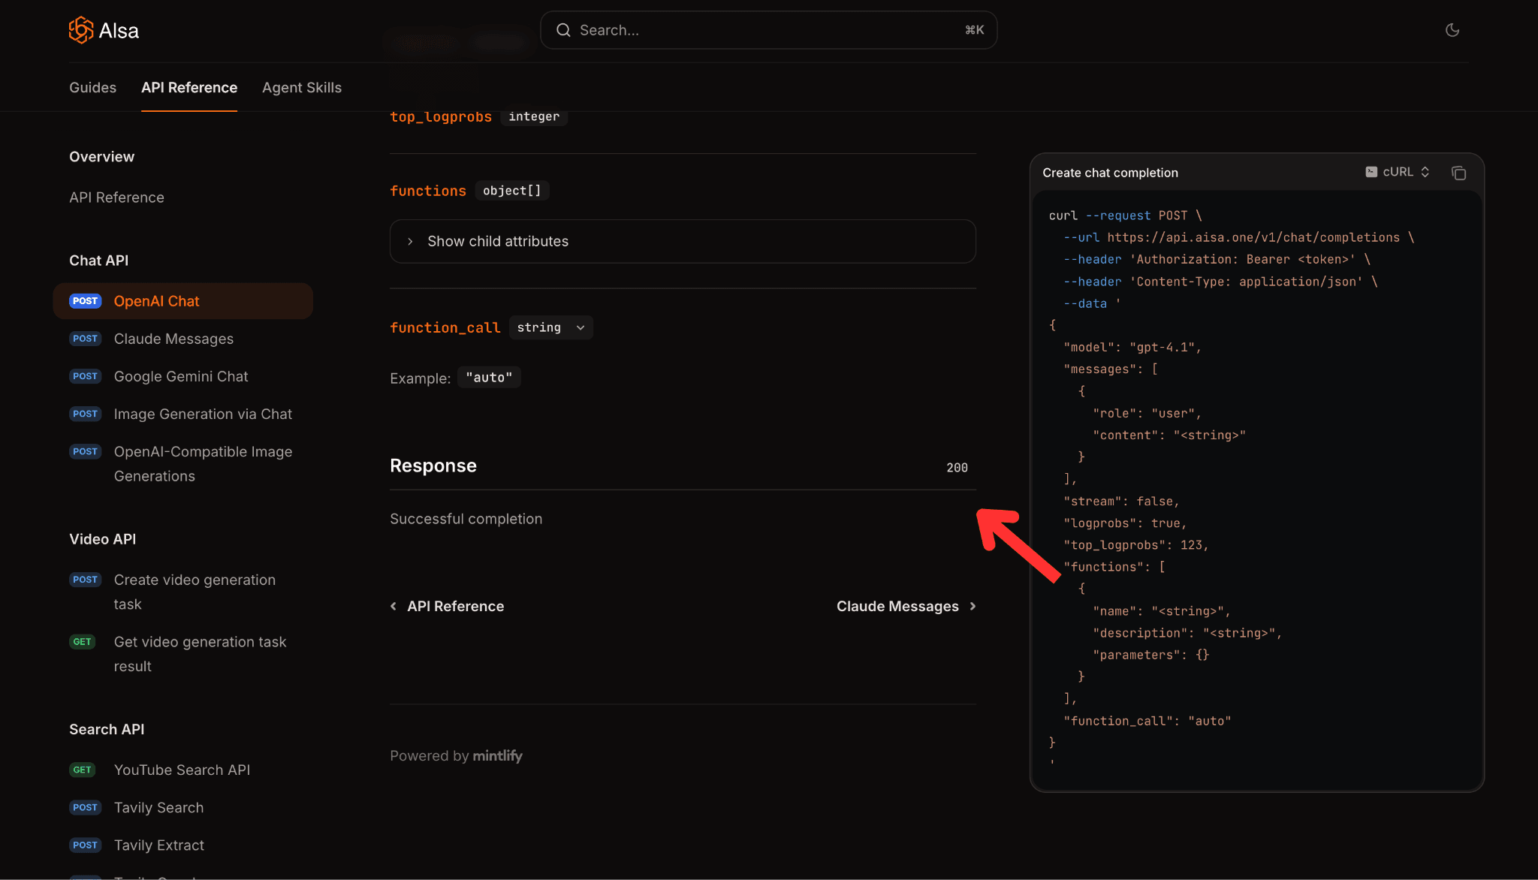
Task: Click the Create chat completion title
Action: tap(1110, 173)
